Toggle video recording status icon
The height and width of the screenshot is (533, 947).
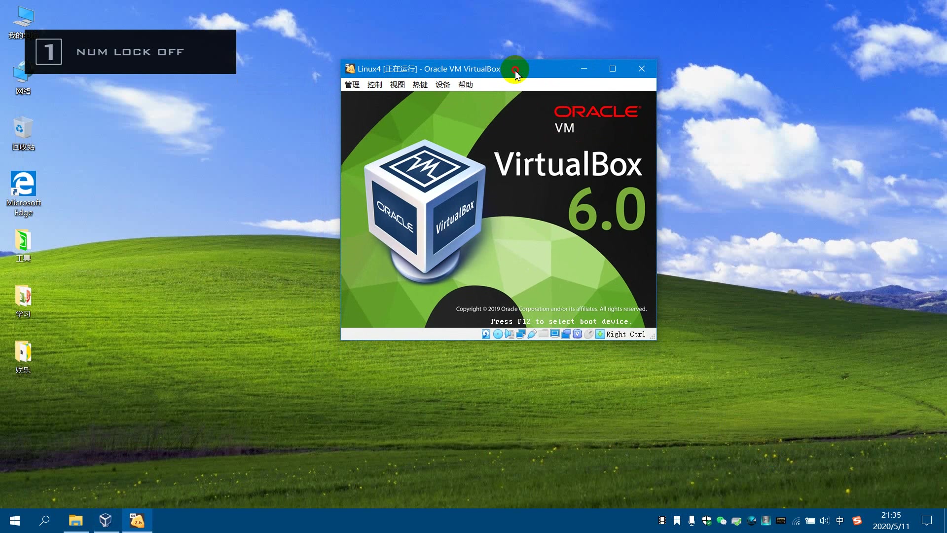566,334
